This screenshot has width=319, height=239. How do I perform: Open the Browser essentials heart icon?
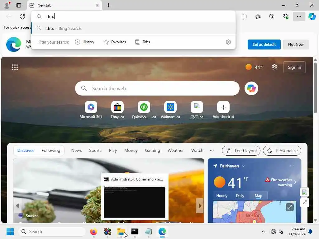[x=285, y=16]
